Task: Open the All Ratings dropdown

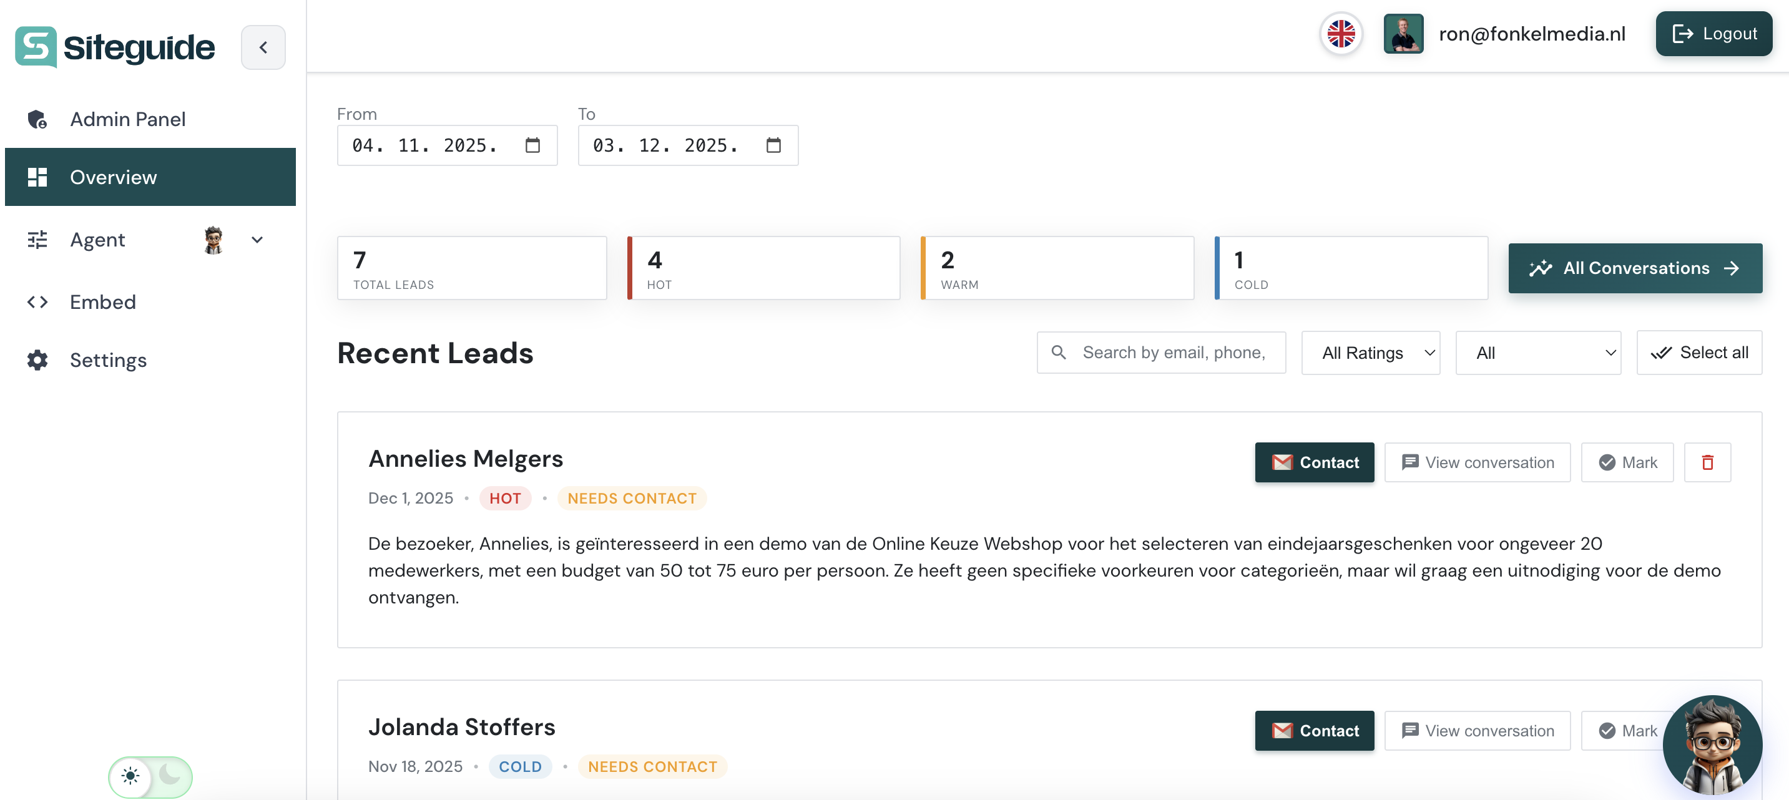Action: pos(1370,352)
